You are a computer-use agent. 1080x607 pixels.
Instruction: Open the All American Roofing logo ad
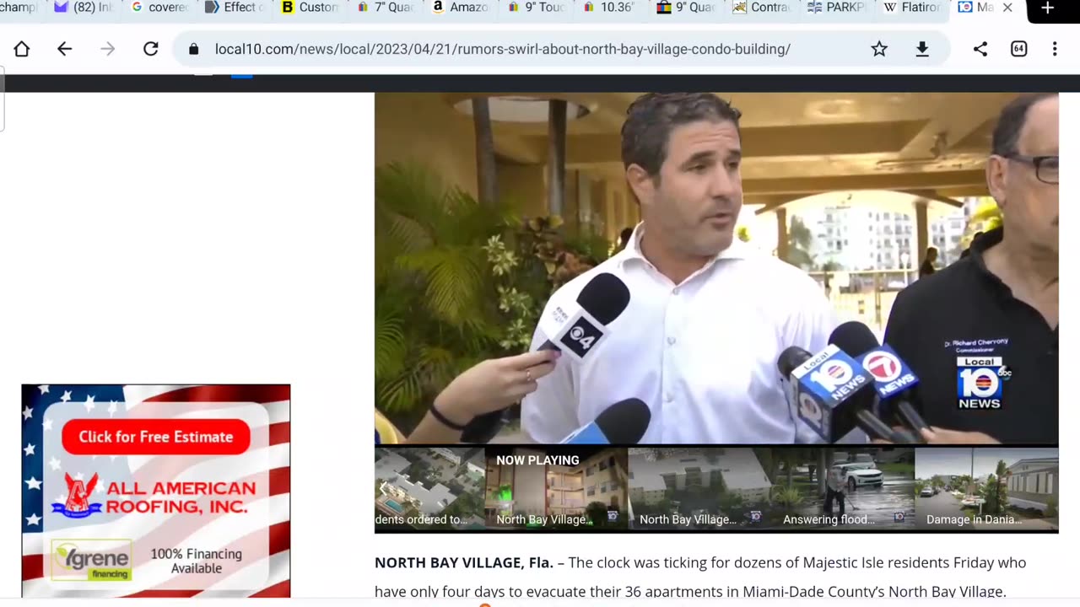point(154,496)
